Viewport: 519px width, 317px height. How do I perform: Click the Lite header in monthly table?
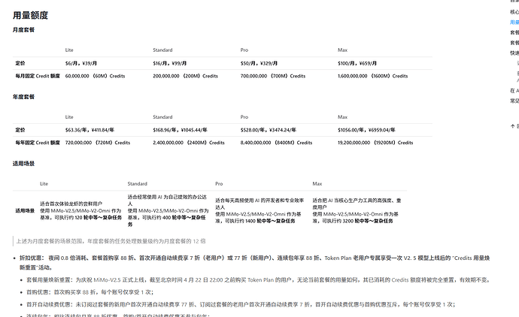coord(69,50)
